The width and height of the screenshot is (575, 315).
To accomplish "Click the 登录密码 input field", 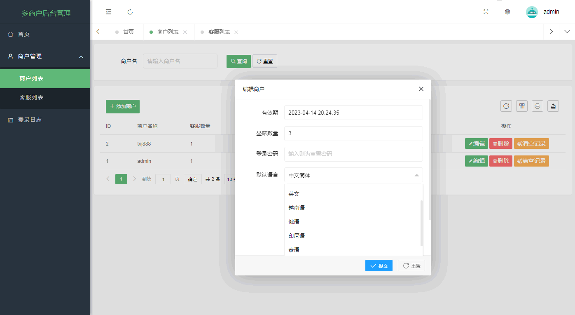I will (x=353, y=154).
